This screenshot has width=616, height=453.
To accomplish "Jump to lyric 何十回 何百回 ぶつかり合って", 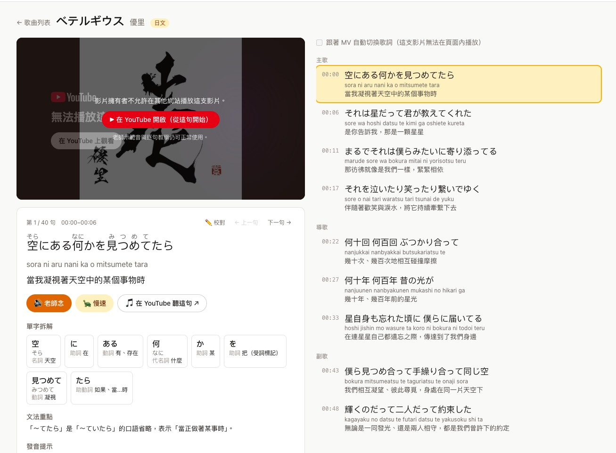I will click(x=459, y=251).
